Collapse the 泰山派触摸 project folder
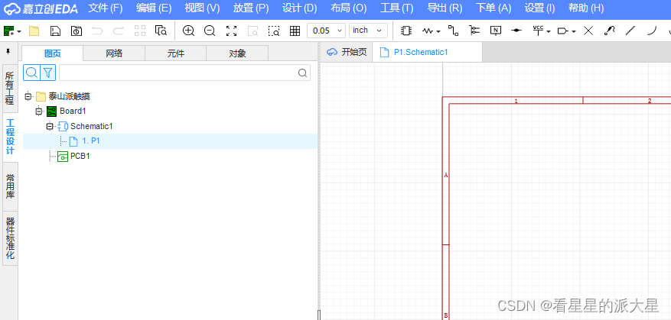The height and width of the screenshot is (320, 671). click(28, 96)
